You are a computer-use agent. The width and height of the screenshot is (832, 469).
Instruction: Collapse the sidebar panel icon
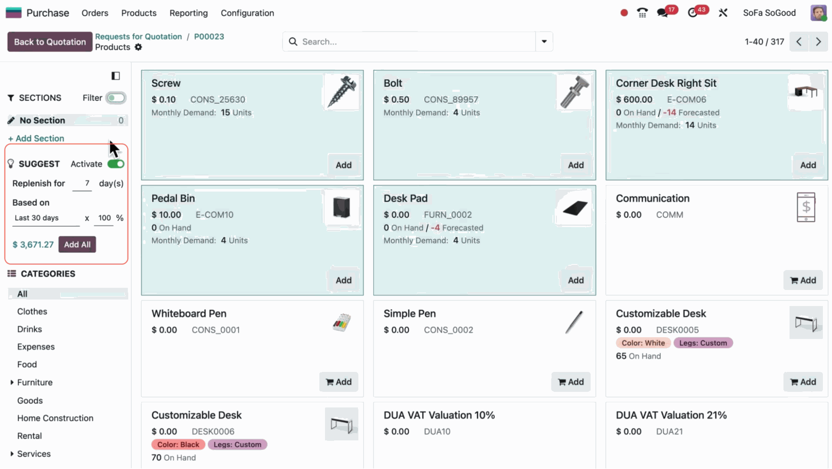pos(115,76)
